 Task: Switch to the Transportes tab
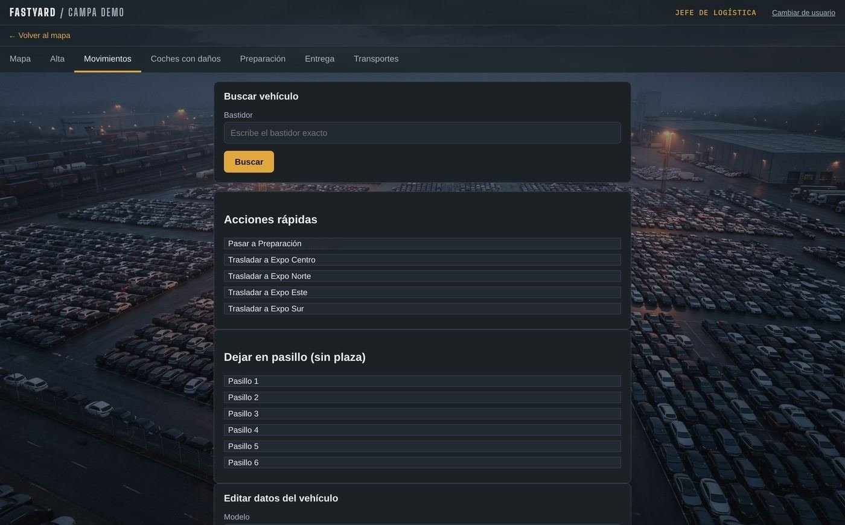click(376, 59)
